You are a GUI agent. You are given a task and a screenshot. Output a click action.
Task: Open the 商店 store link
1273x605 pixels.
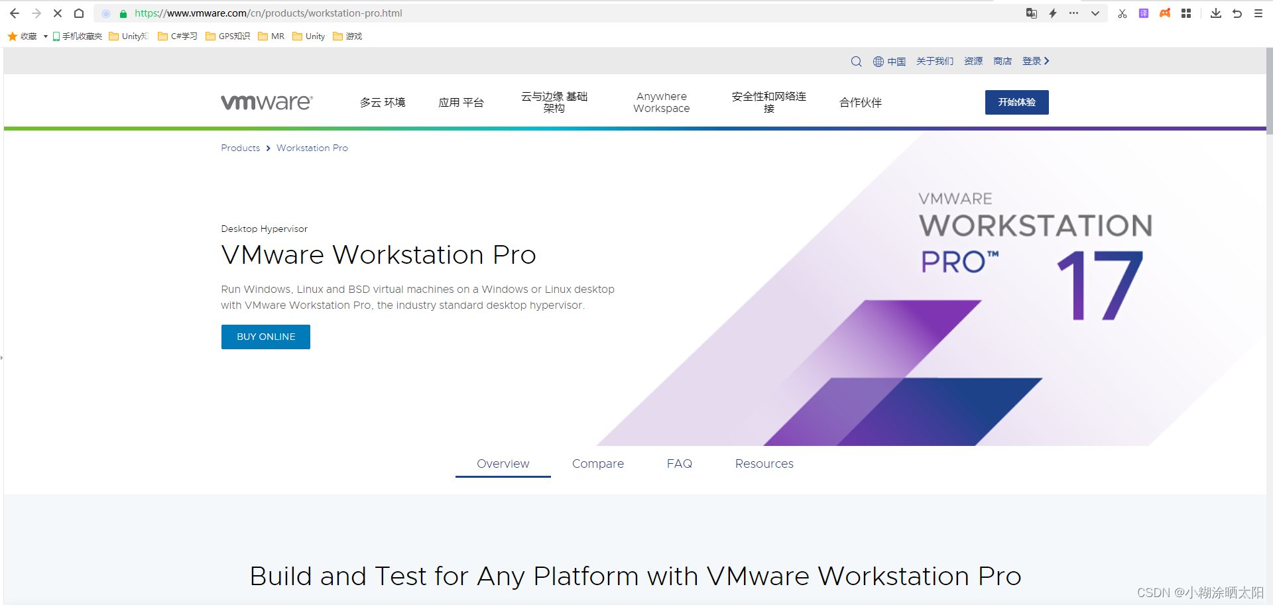pos(1002,61)
